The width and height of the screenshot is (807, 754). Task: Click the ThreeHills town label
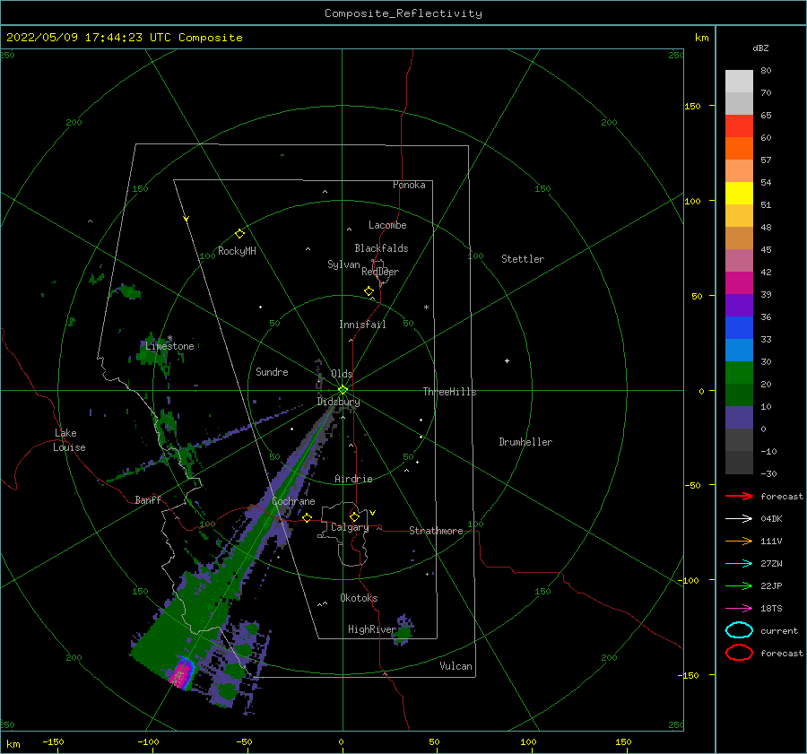(x=449, y=392)
